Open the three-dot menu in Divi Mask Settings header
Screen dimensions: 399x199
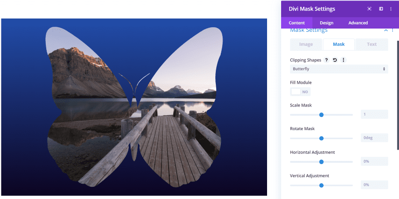coord(391,9)
